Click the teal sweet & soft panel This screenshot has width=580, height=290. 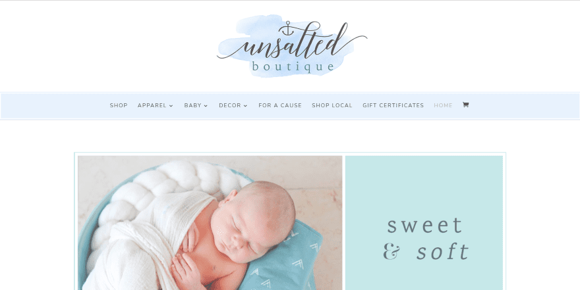click(x=424, y=222)
